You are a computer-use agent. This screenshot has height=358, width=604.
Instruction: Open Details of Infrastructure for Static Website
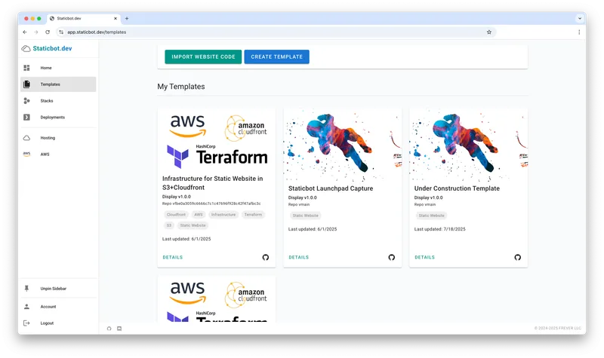pos(173,257)
